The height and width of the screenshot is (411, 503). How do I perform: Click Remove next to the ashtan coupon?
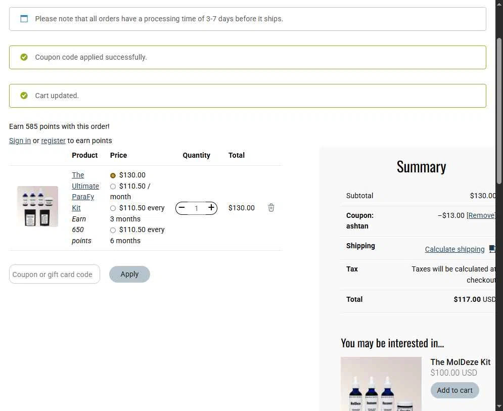pyautogui.click(x=481, y=215)
